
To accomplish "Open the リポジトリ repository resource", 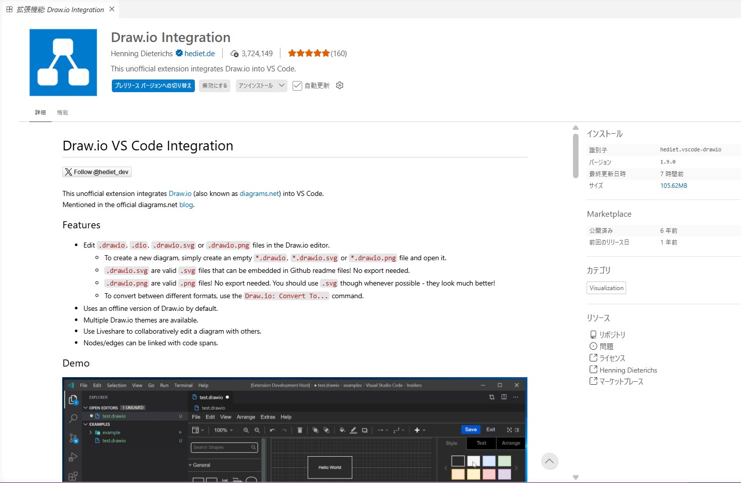I will point(612,335).
